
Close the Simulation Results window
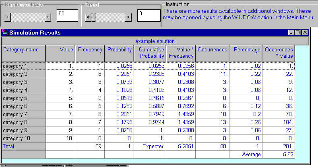[305, 33]
